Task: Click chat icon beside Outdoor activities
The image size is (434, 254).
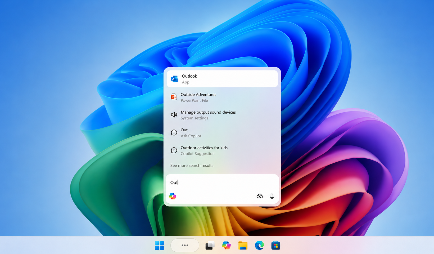Action: (174, 150)
